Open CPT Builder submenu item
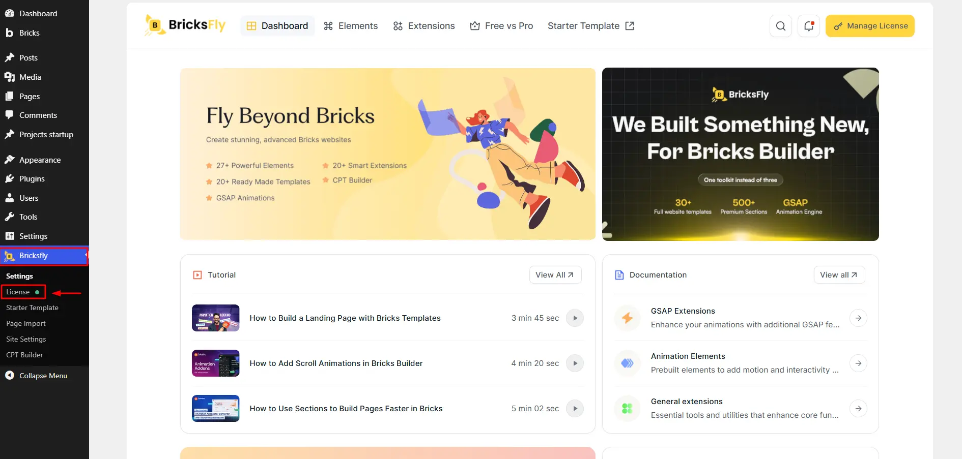Screen dimensions: 962x459 click(24, 355)
